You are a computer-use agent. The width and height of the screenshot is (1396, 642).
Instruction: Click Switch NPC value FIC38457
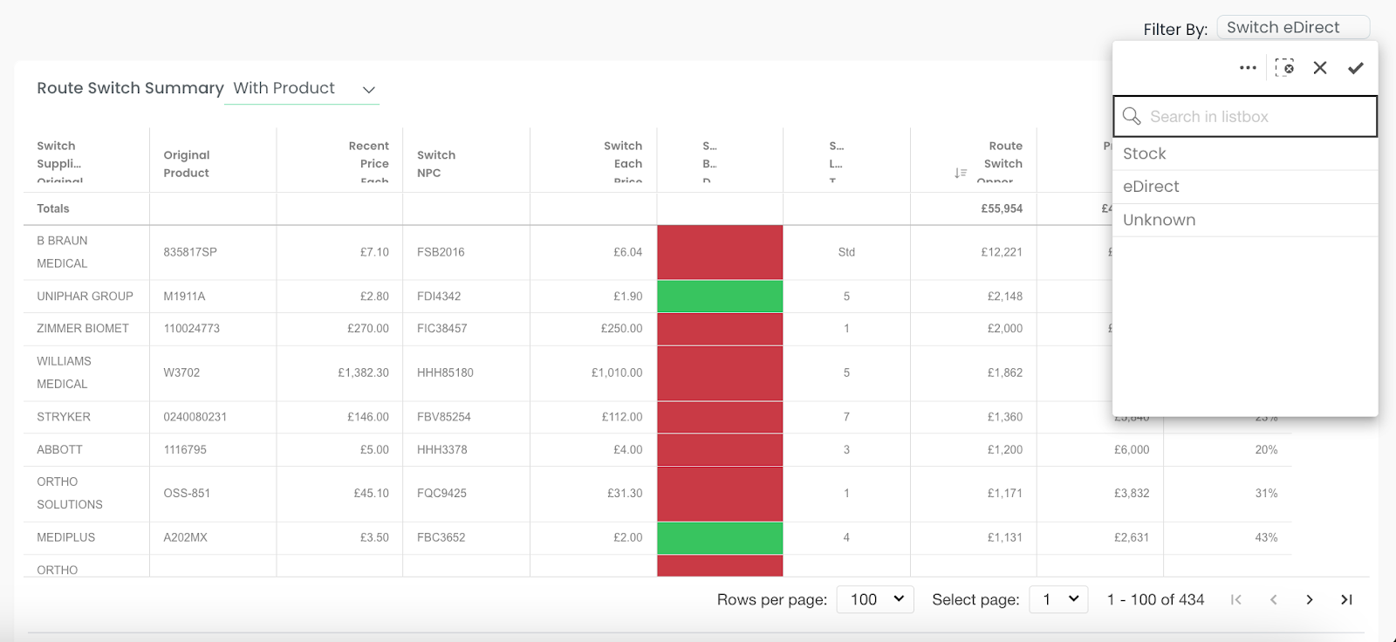[442, 329]
